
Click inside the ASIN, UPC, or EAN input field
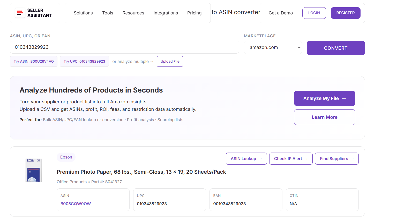124,47
